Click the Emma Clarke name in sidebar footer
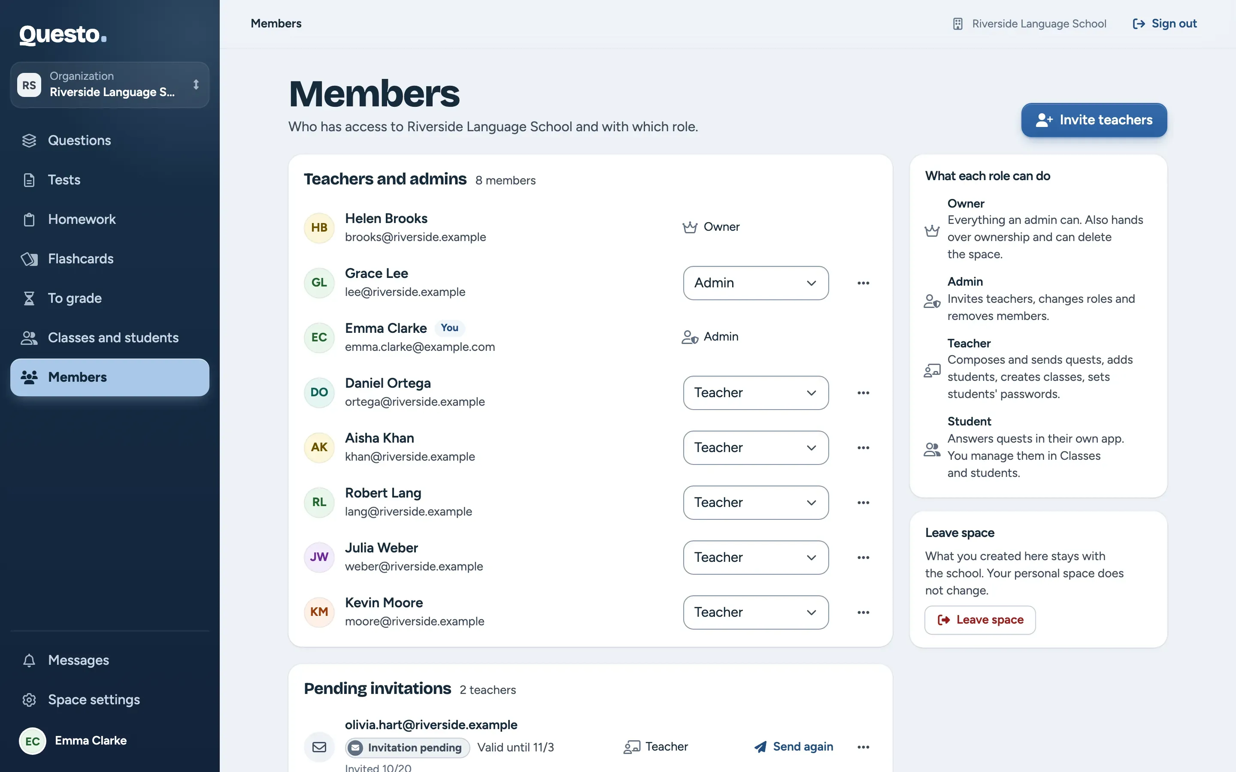 click(91, 741)
